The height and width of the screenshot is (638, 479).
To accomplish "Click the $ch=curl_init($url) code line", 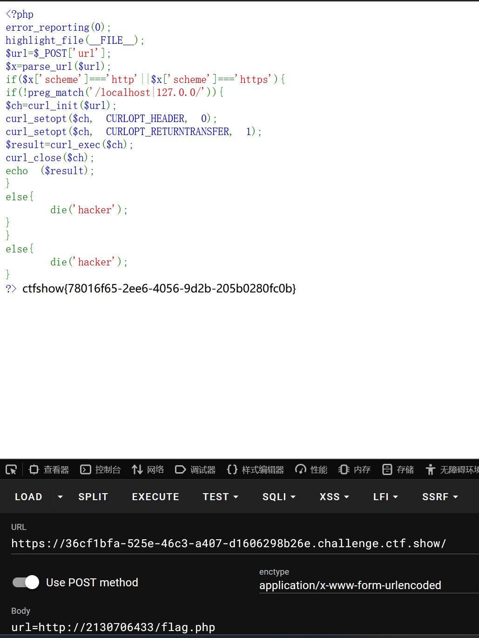I will click(x=61, y=106).
